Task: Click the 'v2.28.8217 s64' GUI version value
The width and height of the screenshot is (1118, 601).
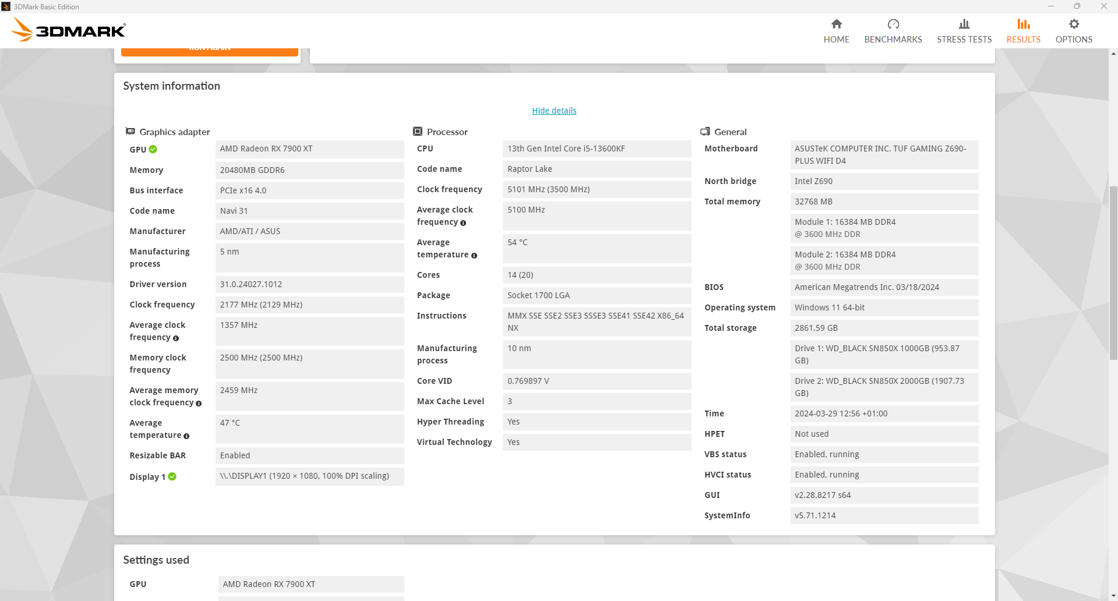Action: point(884,495)
